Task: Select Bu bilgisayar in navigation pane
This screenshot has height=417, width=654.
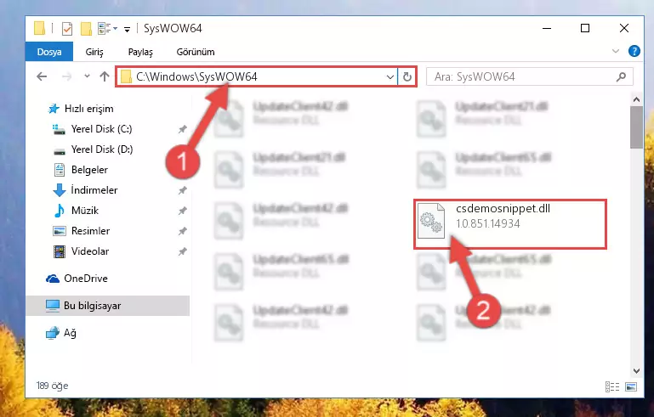Action: 108,306
